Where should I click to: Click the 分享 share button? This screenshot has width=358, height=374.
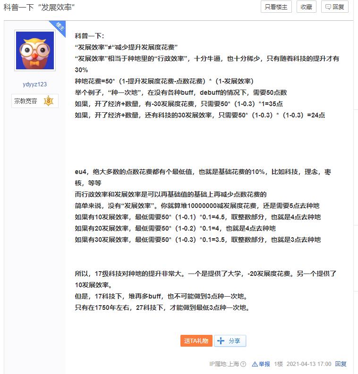point(230,341)
